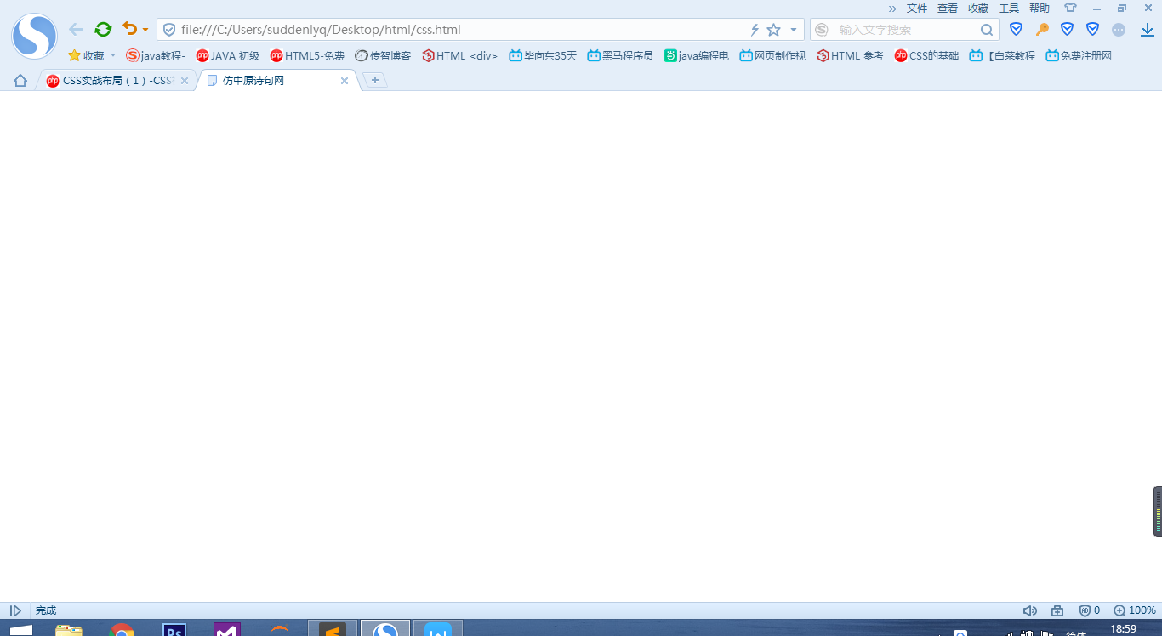Open the address bar history dropdown arrow
The width and height of the screenshot is (1162, 636).
click(794, 30)
